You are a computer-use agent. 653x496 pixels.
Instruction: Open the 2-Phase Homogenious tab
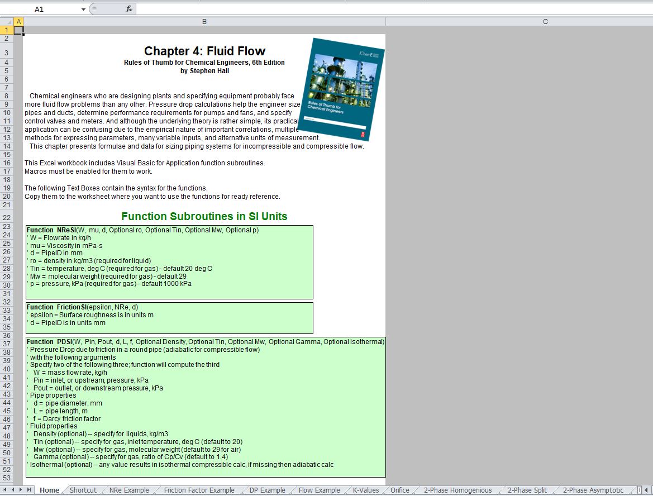(x=457, y=490)
